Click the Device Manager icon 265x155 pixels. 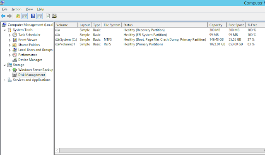[x=15, y=60]
